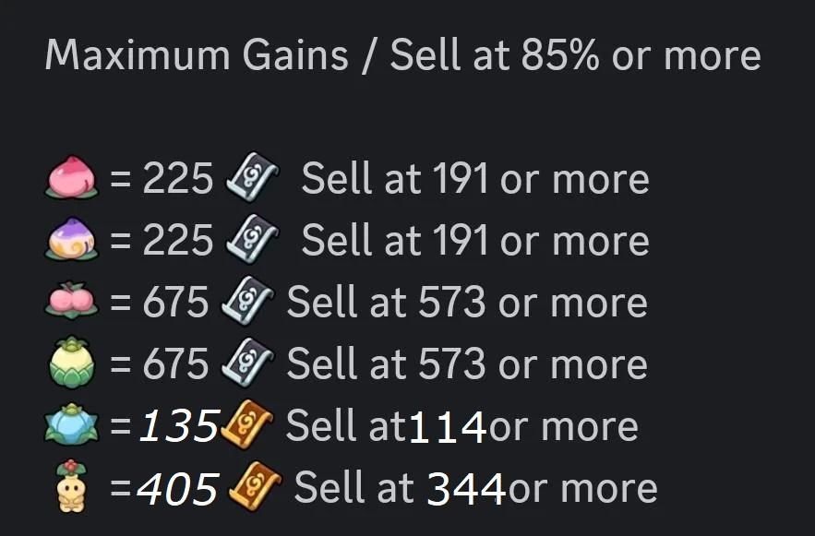815x536 pixels.
Task: Click the small figure with red flower emoji
Action: (70, 489)
